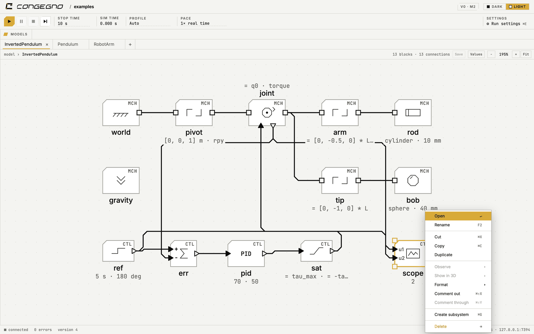Screen dimensions: 534x334
Task: Choose Create subsystem from the context menu
Action: pyautogui.click(x=458, y=315)
